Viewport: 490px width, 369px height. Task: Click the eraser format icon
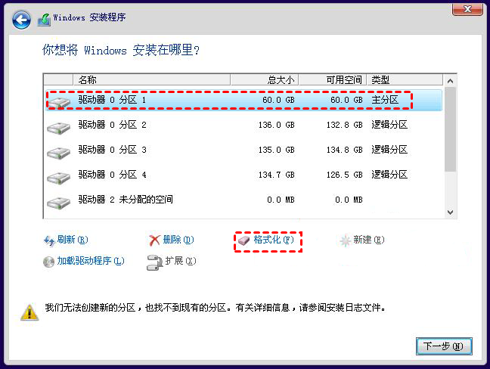243,240
